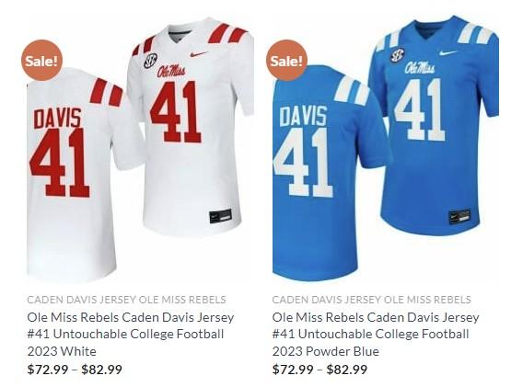Open the white Ole Miss 41 jersey front image
Image resolution: width=511 pixels, height=387 pixels.
192,127
